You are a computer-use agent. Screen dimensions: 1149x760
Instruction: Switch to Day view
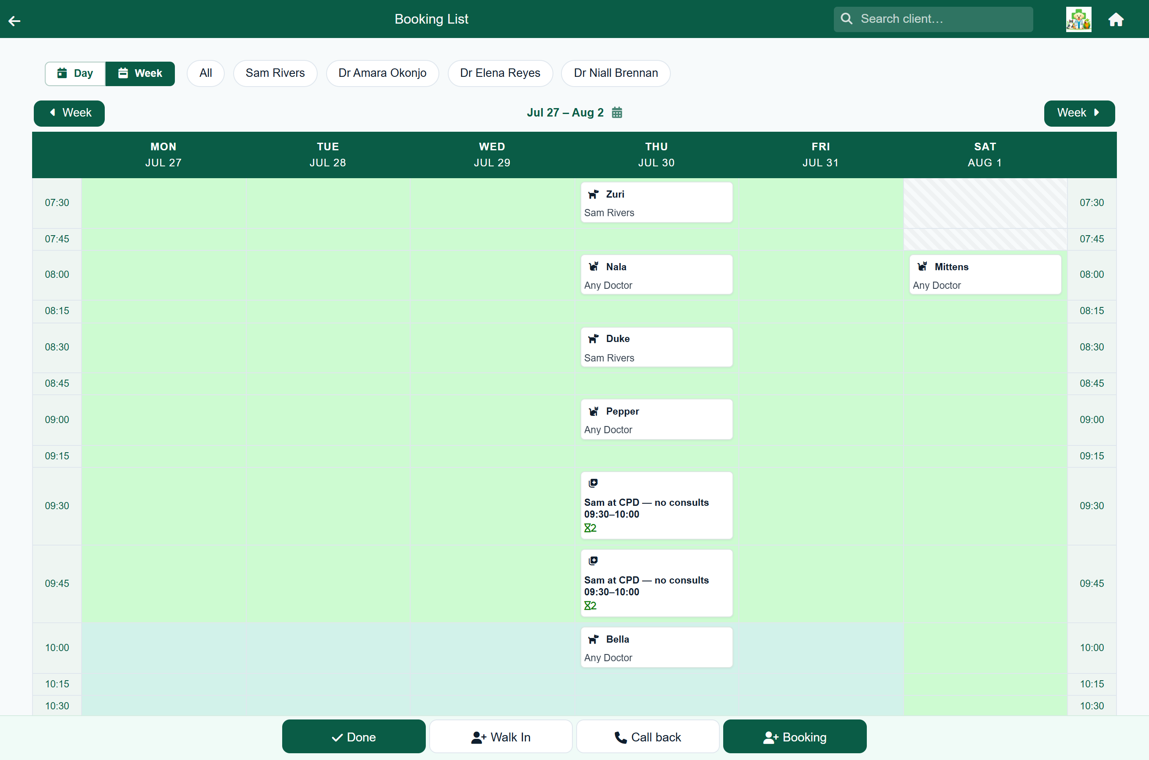tap(75, 73)
